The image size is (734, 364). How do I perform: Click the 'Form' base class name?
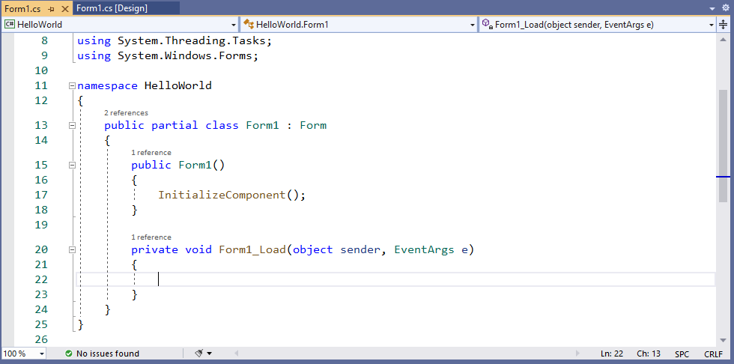click(313, 125)
